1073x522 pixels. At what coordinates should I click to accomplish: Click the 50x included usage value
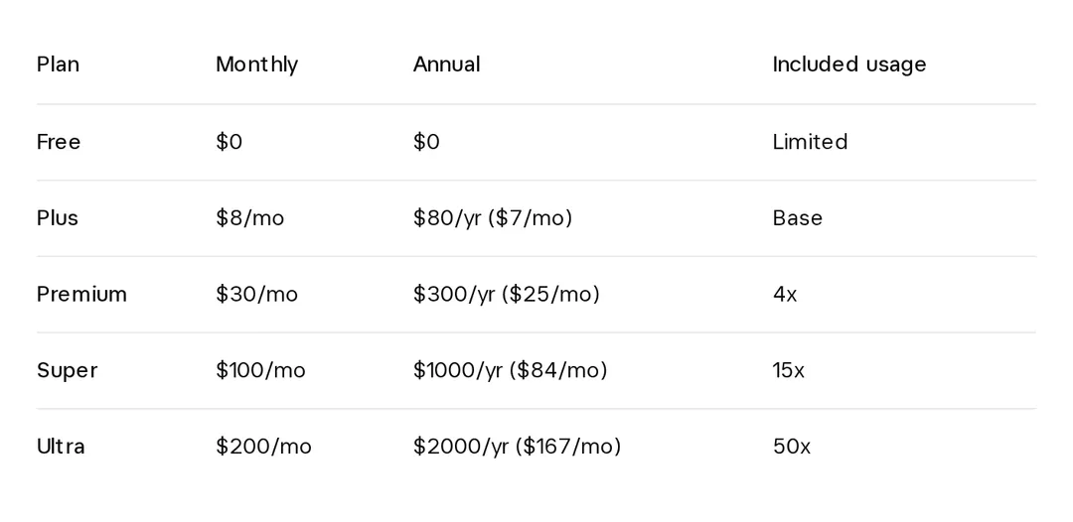pos(792,447)
